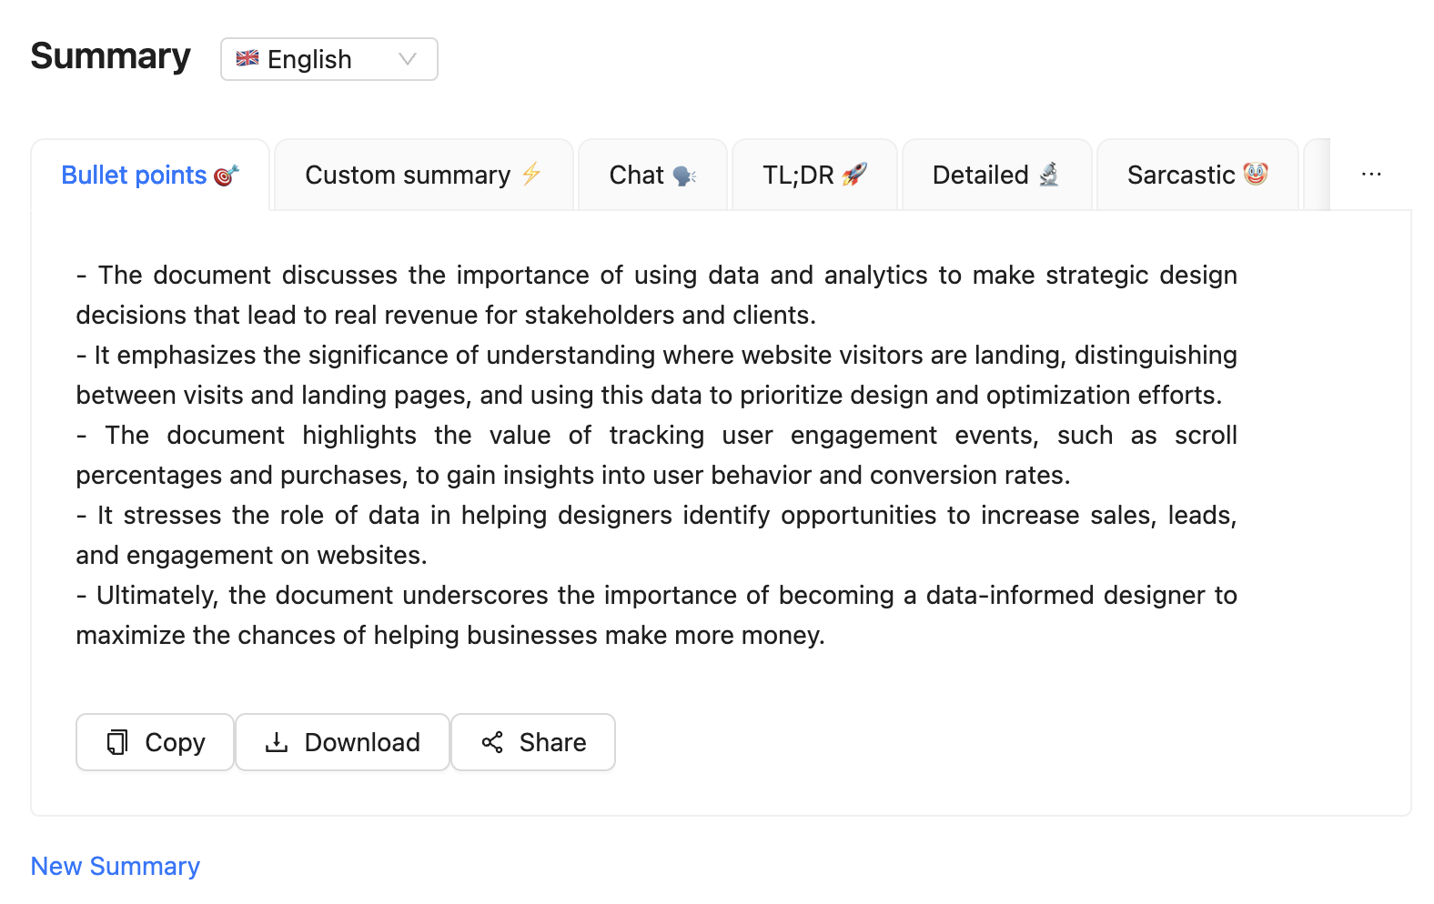The height and width of the screenshot is (904, 1434).
Task: Click the UK flag icon in language selector
Action: click(x=247, y=58)
